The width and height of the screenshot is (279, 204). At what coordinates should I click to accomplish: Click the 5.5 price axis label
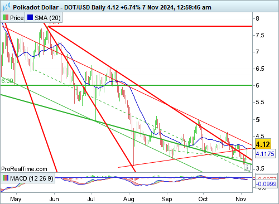tap(260, 102)
